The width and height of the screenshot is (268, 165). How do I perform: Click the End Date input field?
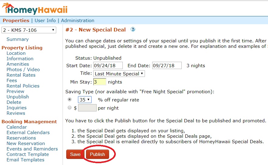(x=167, y=66)
